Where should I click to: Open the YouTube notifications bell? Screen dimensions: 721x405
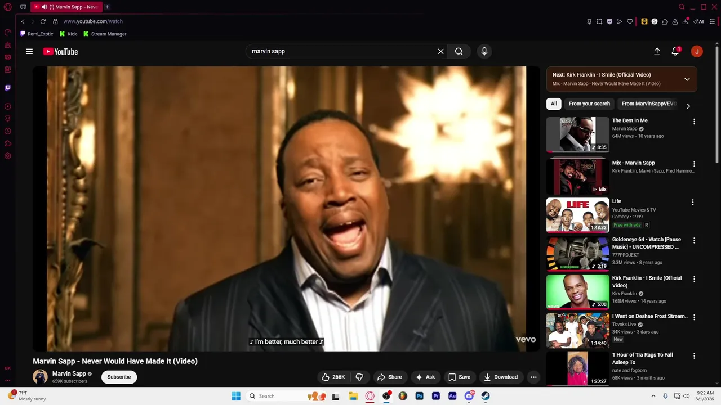[x=675, y=51]
